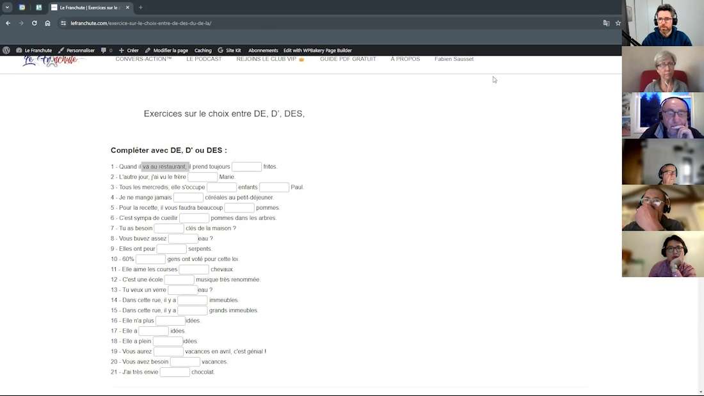
Task: Bookmark this page with the star icon
Action: coord(618,23)
